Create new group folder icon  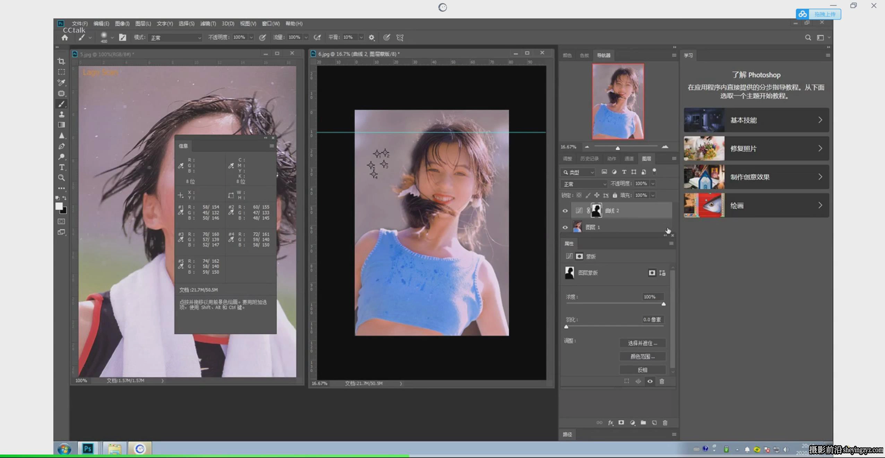click(x=643, y=423)
